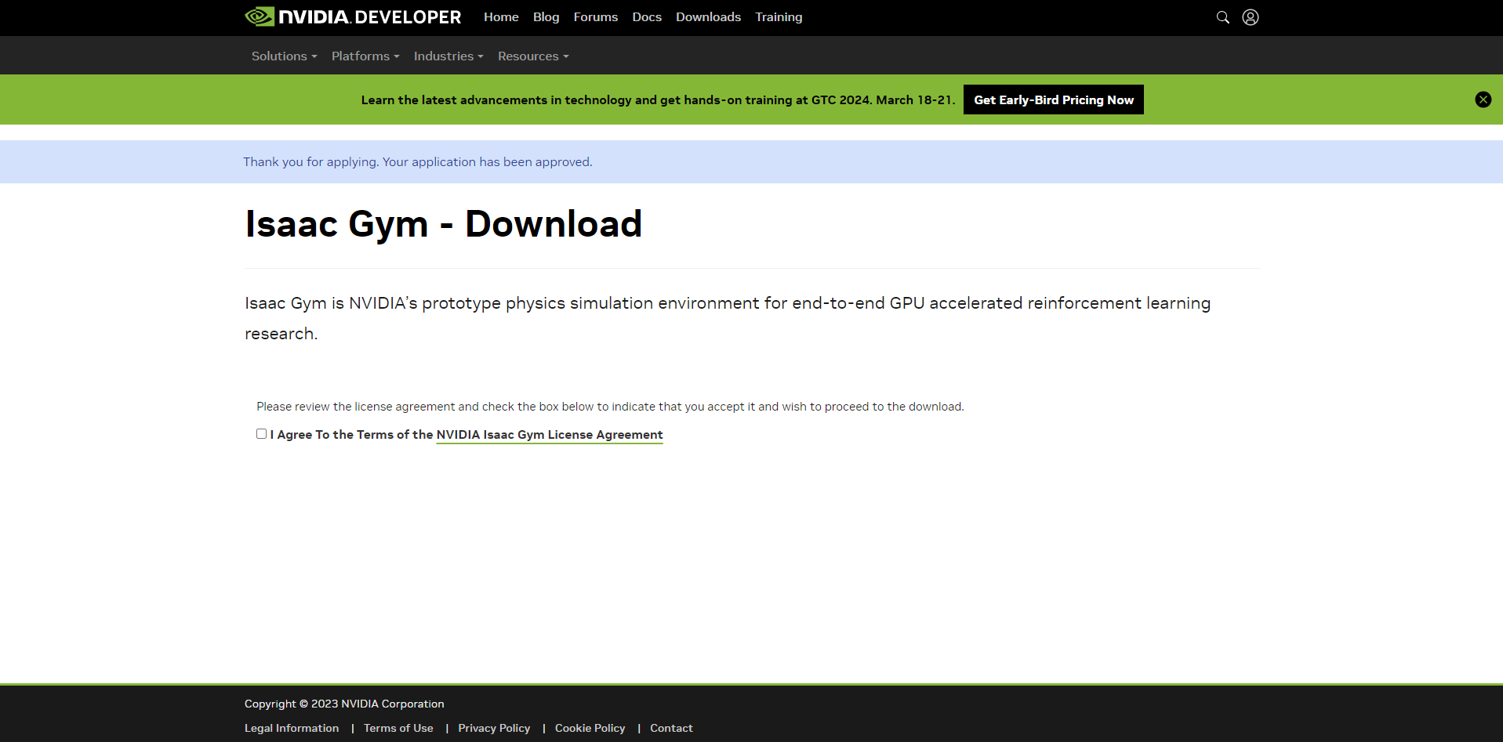1503x742 pixels.
Task: Open Contact footer link
Action: click(671, 728)
